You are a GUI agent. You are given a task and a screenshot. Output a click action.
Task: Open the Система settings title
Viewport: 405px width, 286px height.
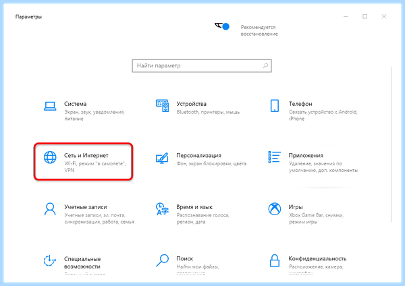coord(75,104)
